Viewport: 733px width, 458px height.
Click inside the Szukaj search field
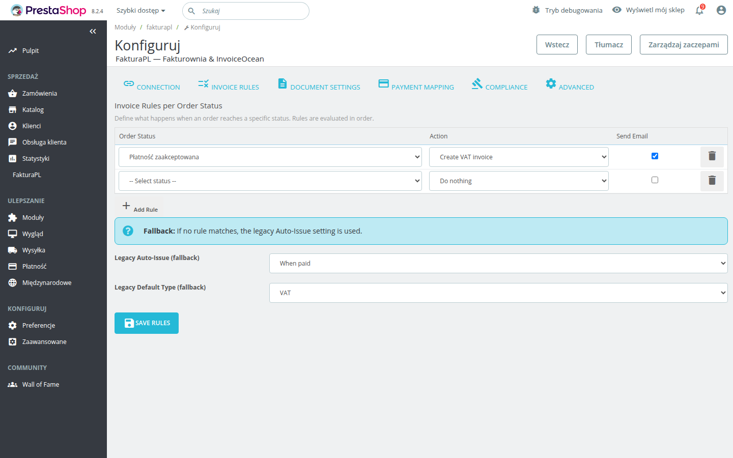point(245,11)
